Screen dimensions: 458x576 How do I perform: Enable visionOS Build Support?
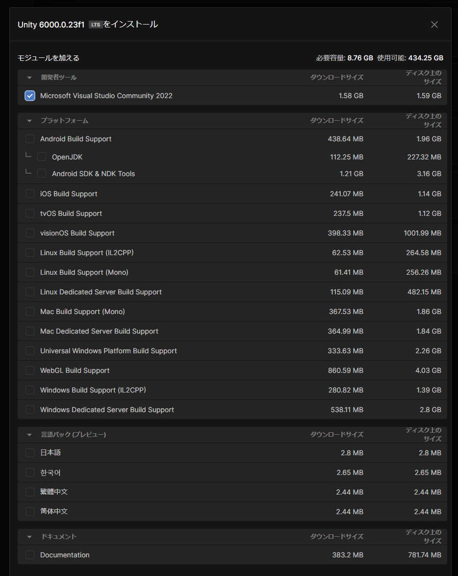[x=30, y=233]
